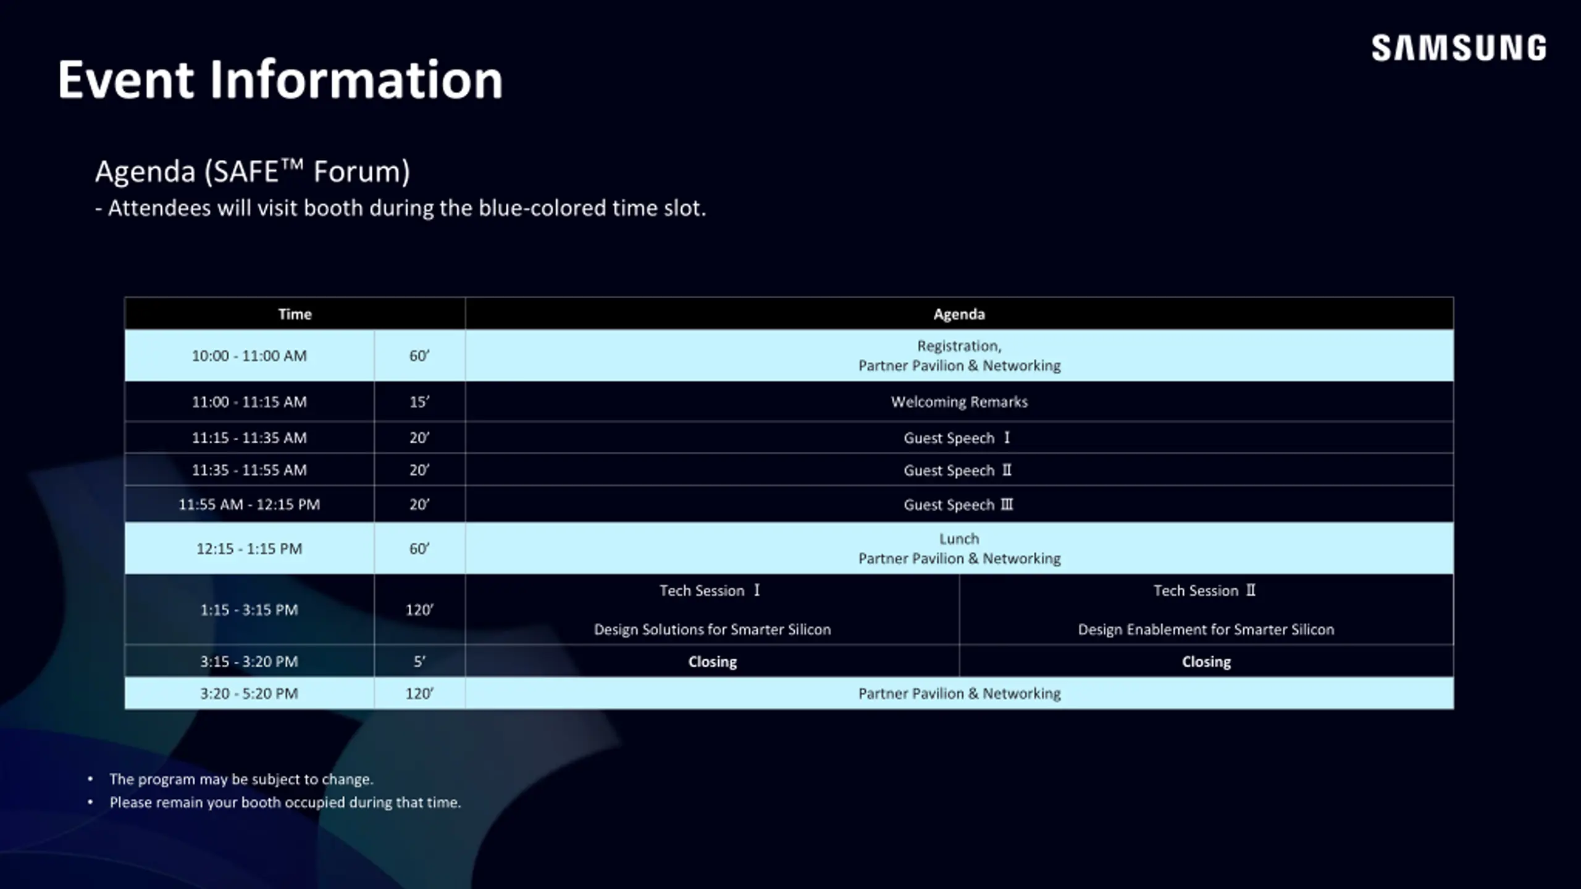Select Lunch Partner Pavilion & Networking cell
Screen dimensions: 1581x889
[959, 548]
